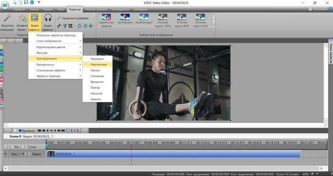The height and width of the screenshot is (176, 333).
Task: Open the Правка ribbon tab
Action: click(48, 9)
